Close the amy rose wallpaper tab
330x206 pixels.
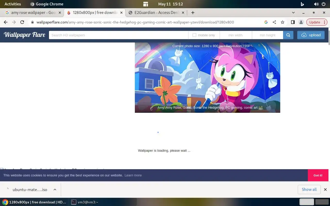tap(60, 12)
